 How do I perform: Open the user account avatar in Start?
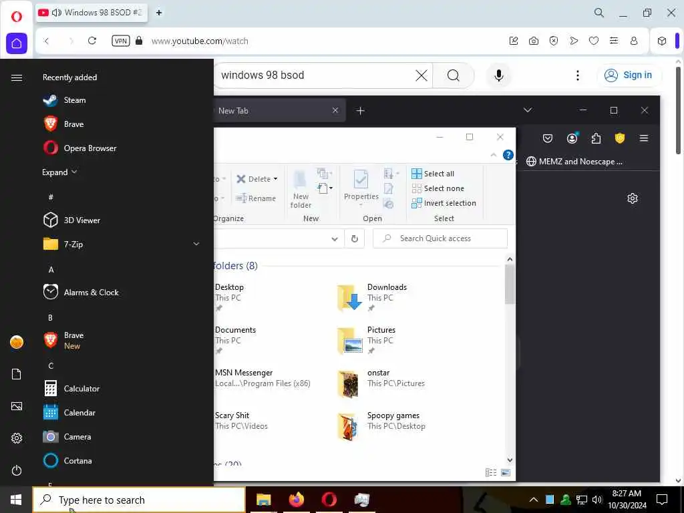pos(17,342)
